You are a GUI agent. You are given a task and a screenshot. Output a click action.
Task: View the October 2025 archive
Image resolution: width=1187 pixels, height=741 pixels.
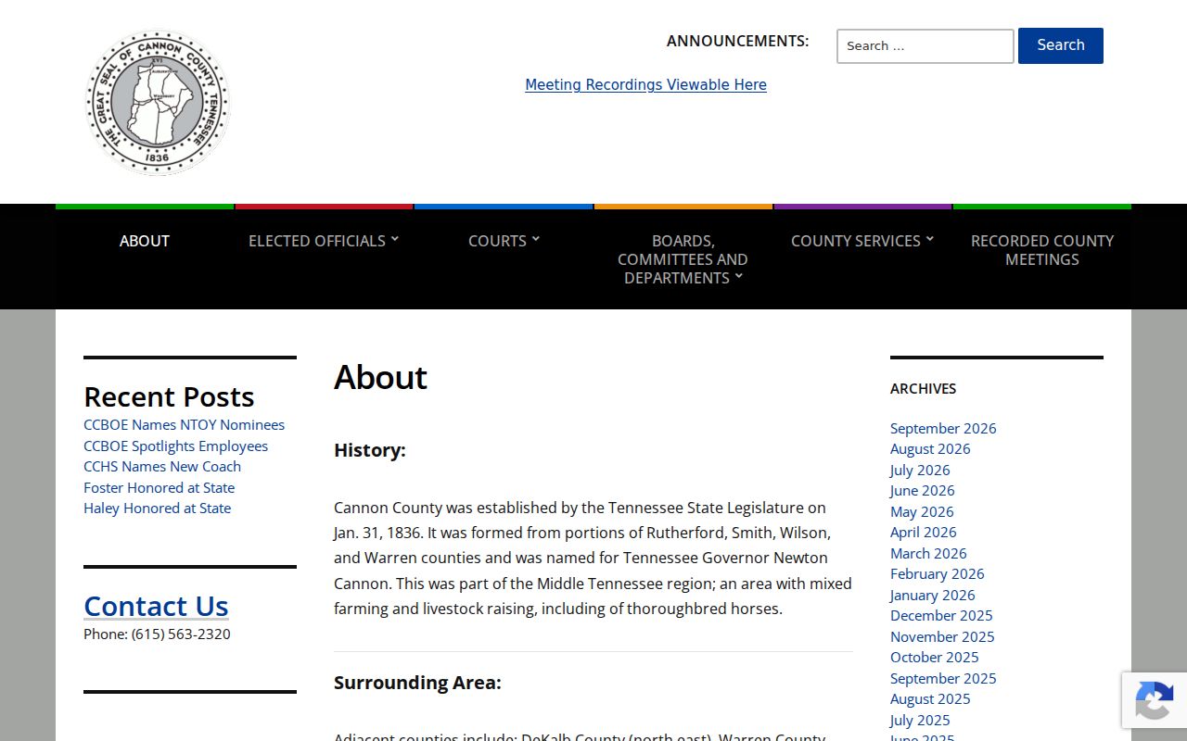[x=934, y=658]
